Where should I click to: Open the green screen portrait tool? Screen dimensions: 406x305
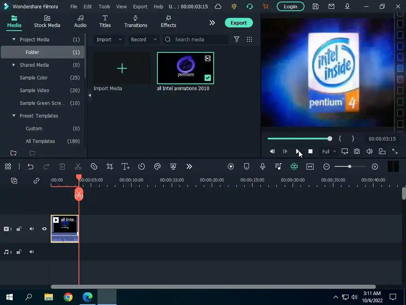(x=173, y=166)
